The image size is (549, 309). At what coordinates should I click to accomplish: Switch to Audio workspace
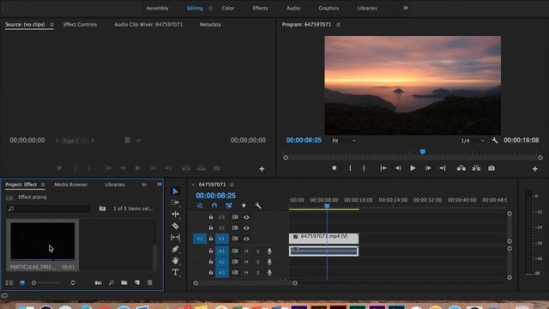pos(293,8)
